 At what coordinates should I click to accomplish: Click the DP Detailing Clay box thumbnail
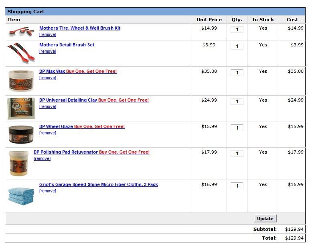coord(21,108)
